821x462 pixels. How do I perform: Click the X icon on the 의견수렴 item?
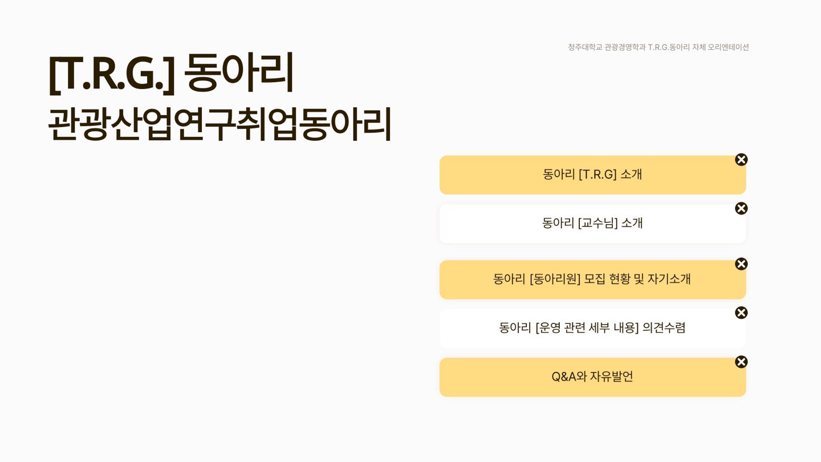click(741, 313)
